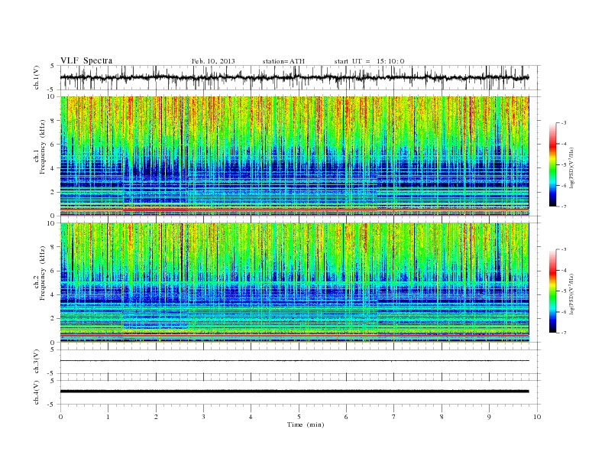
Task: Click time axis tick label "10"
Action: 537,417
